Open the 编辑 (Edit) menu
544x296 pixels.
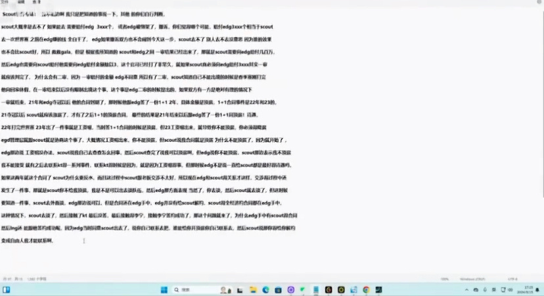point(21,2)
